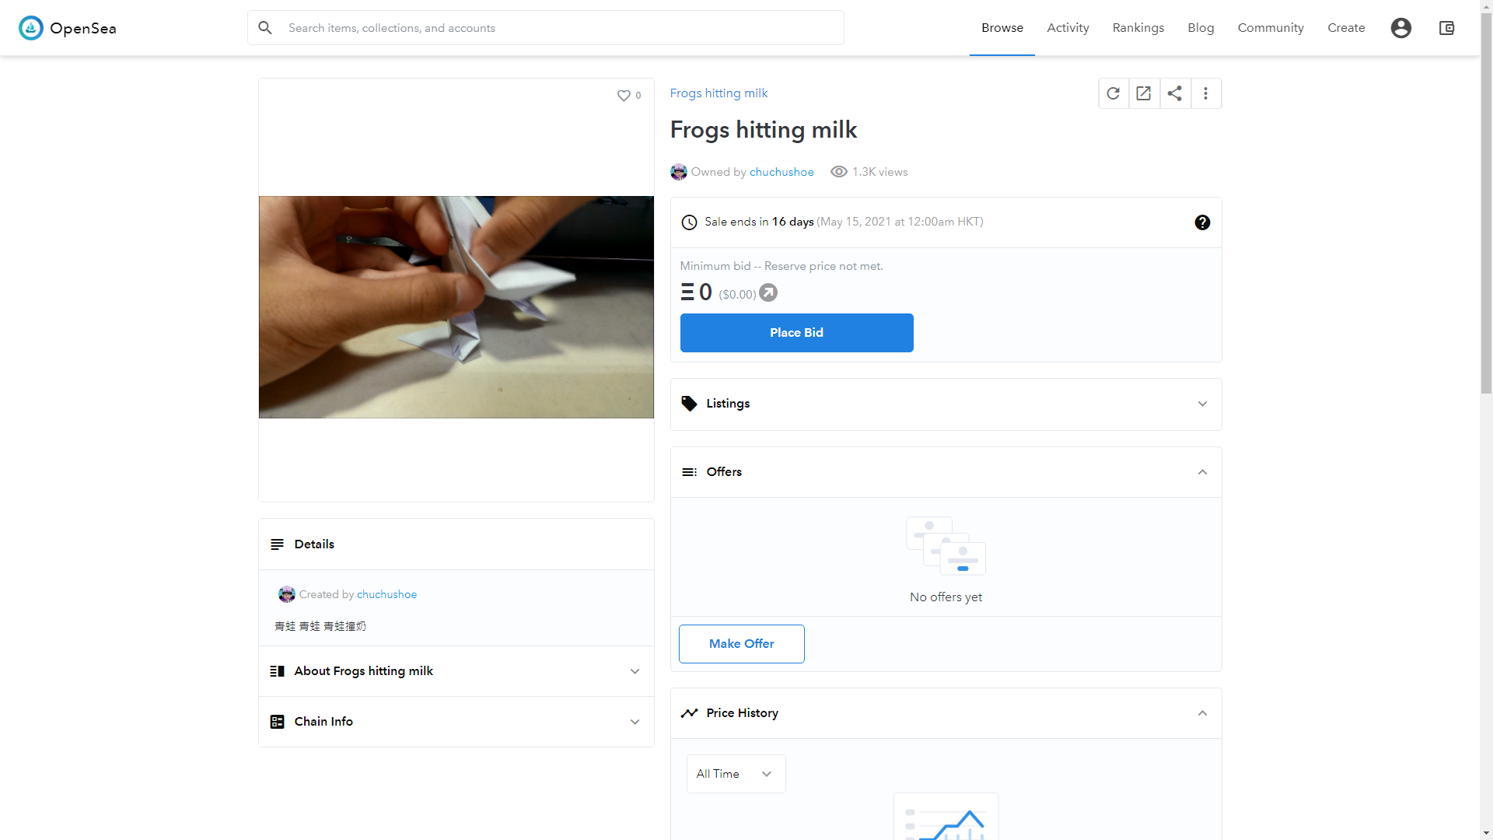Screen dimensions: 1493x840
Task: Click the eye views icon
Action: (x=838, y=172)
